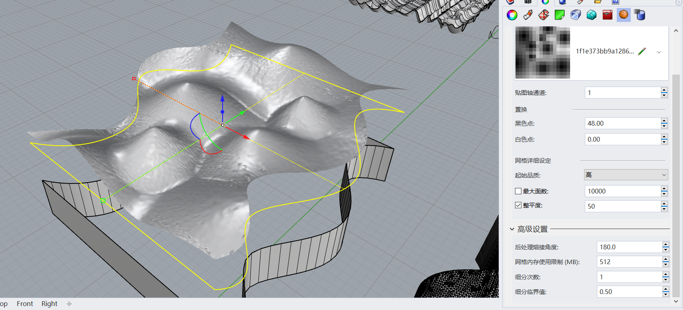Open the Decals green sheet page

pyautogui.click(x=560, y=15)
